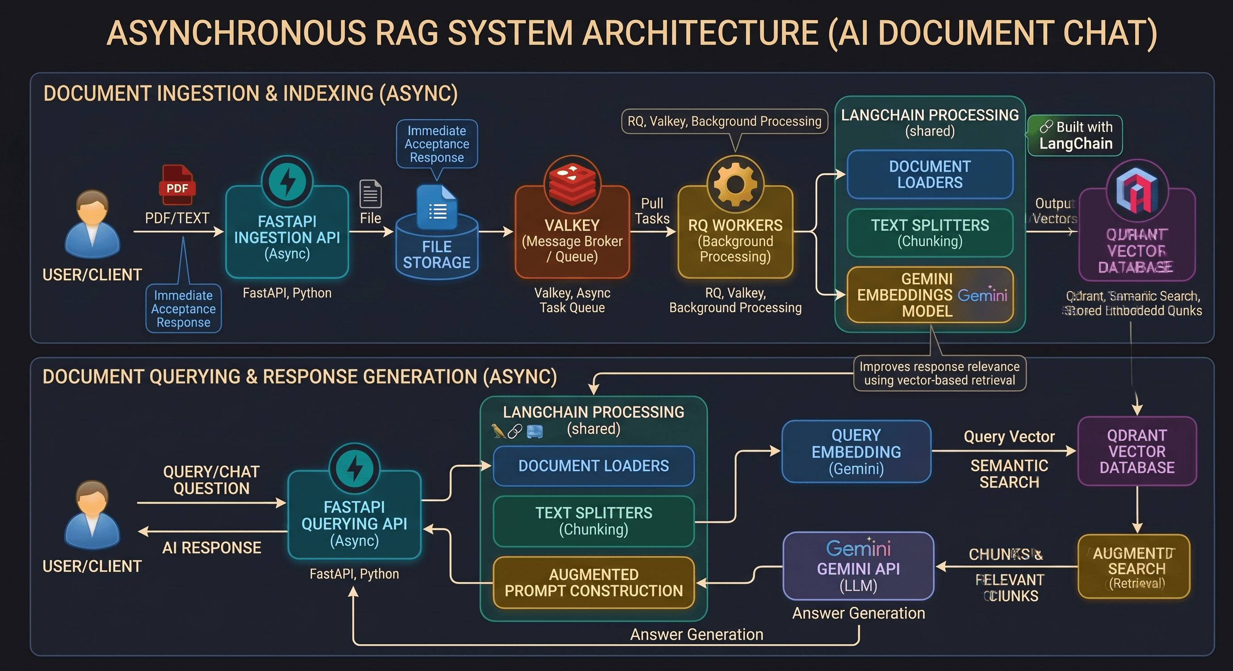Click the Answer Generation label on bottom arrow
This screenshot has height=671, width=1233.
(696, 634)
